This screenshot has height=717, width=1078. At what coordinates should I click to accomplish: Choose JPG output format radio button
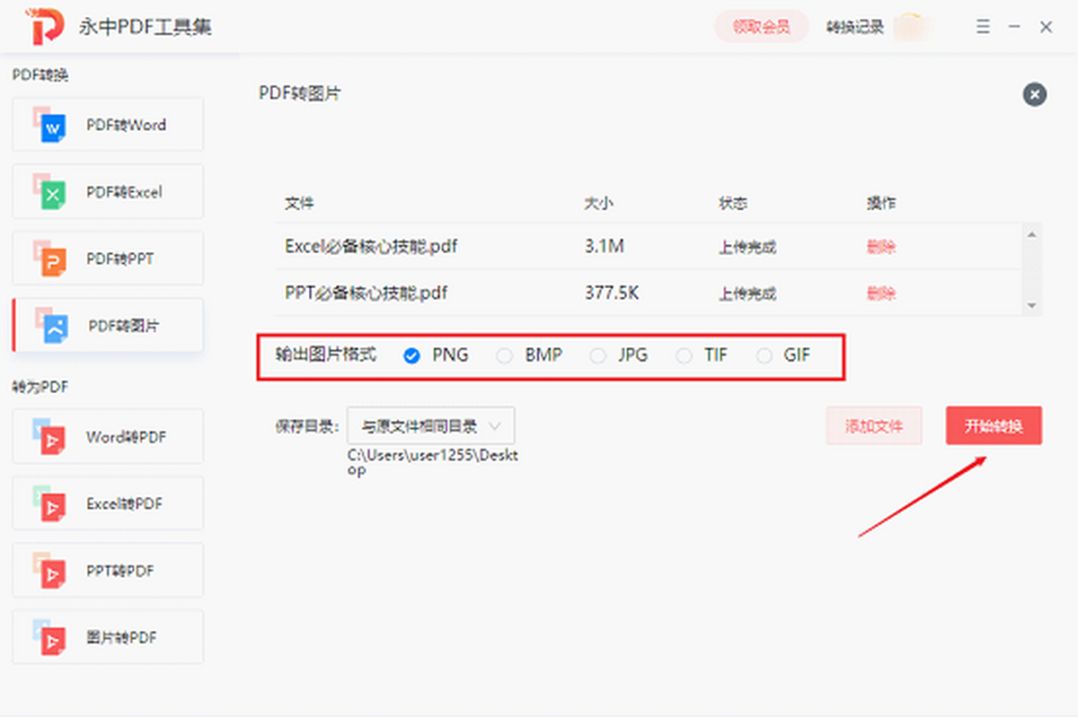[x=597, y=355]
